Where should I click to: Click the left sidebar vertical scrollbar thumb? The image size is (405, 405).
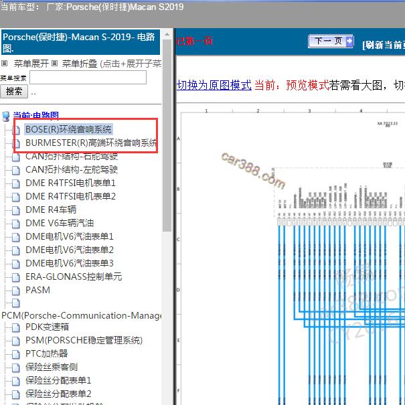[167, 135]
